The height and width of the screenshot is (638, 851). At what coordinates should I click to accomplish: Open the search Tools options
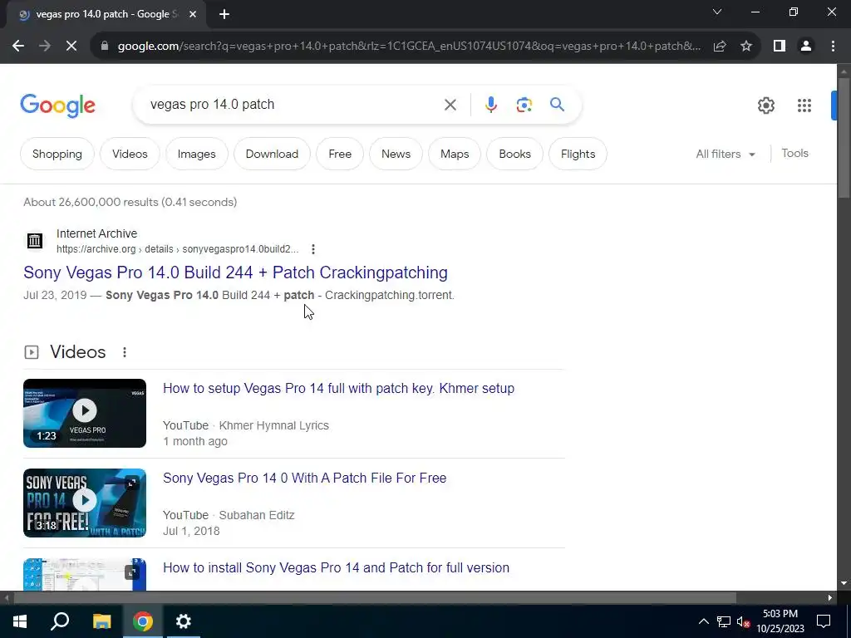click(794, 154)
